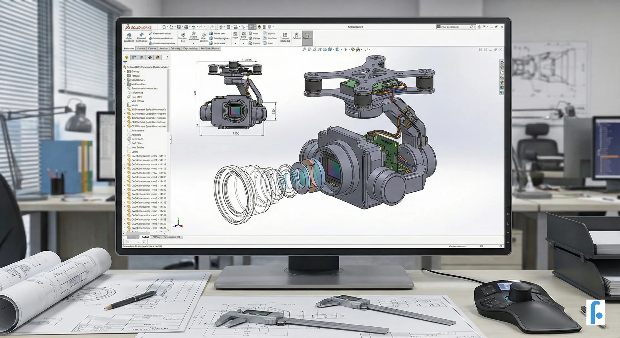620x338 pixels.
Task: Open the New Document icon
Action: (x=165, y=27)
